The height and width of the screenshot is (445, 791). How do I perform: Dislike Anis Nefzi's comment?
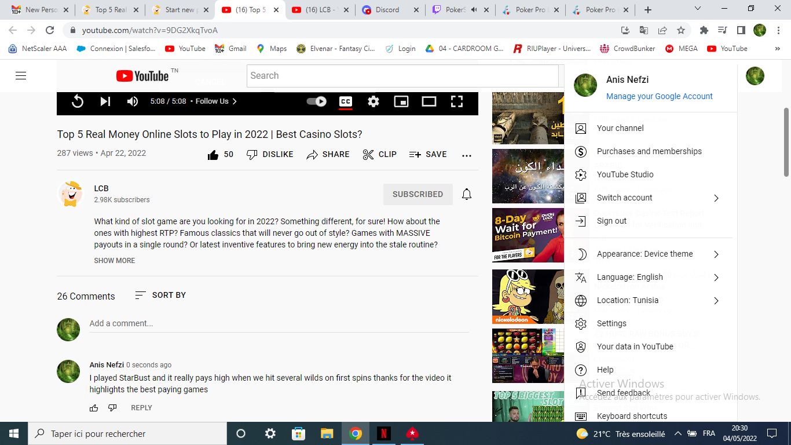112,408
